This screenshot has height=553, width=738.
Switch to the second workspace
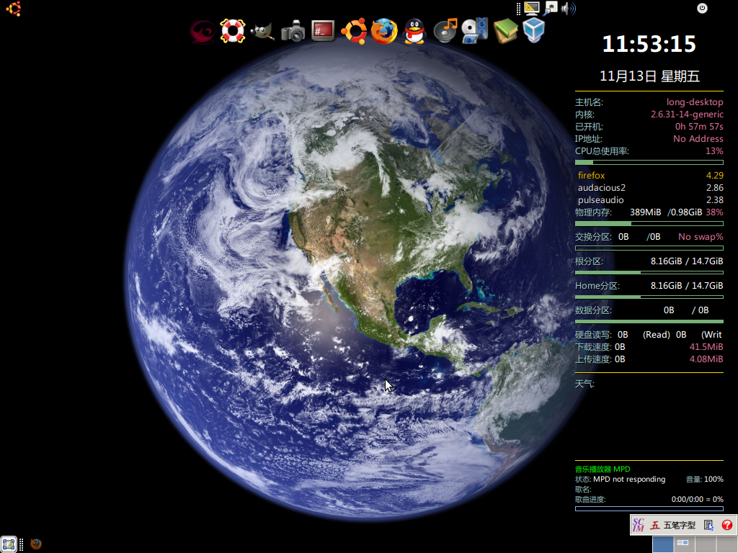pos(684,544)
